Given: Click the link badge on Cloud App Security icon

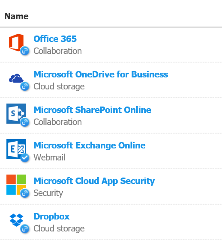Looking at the screenshot, I should 25,193.
